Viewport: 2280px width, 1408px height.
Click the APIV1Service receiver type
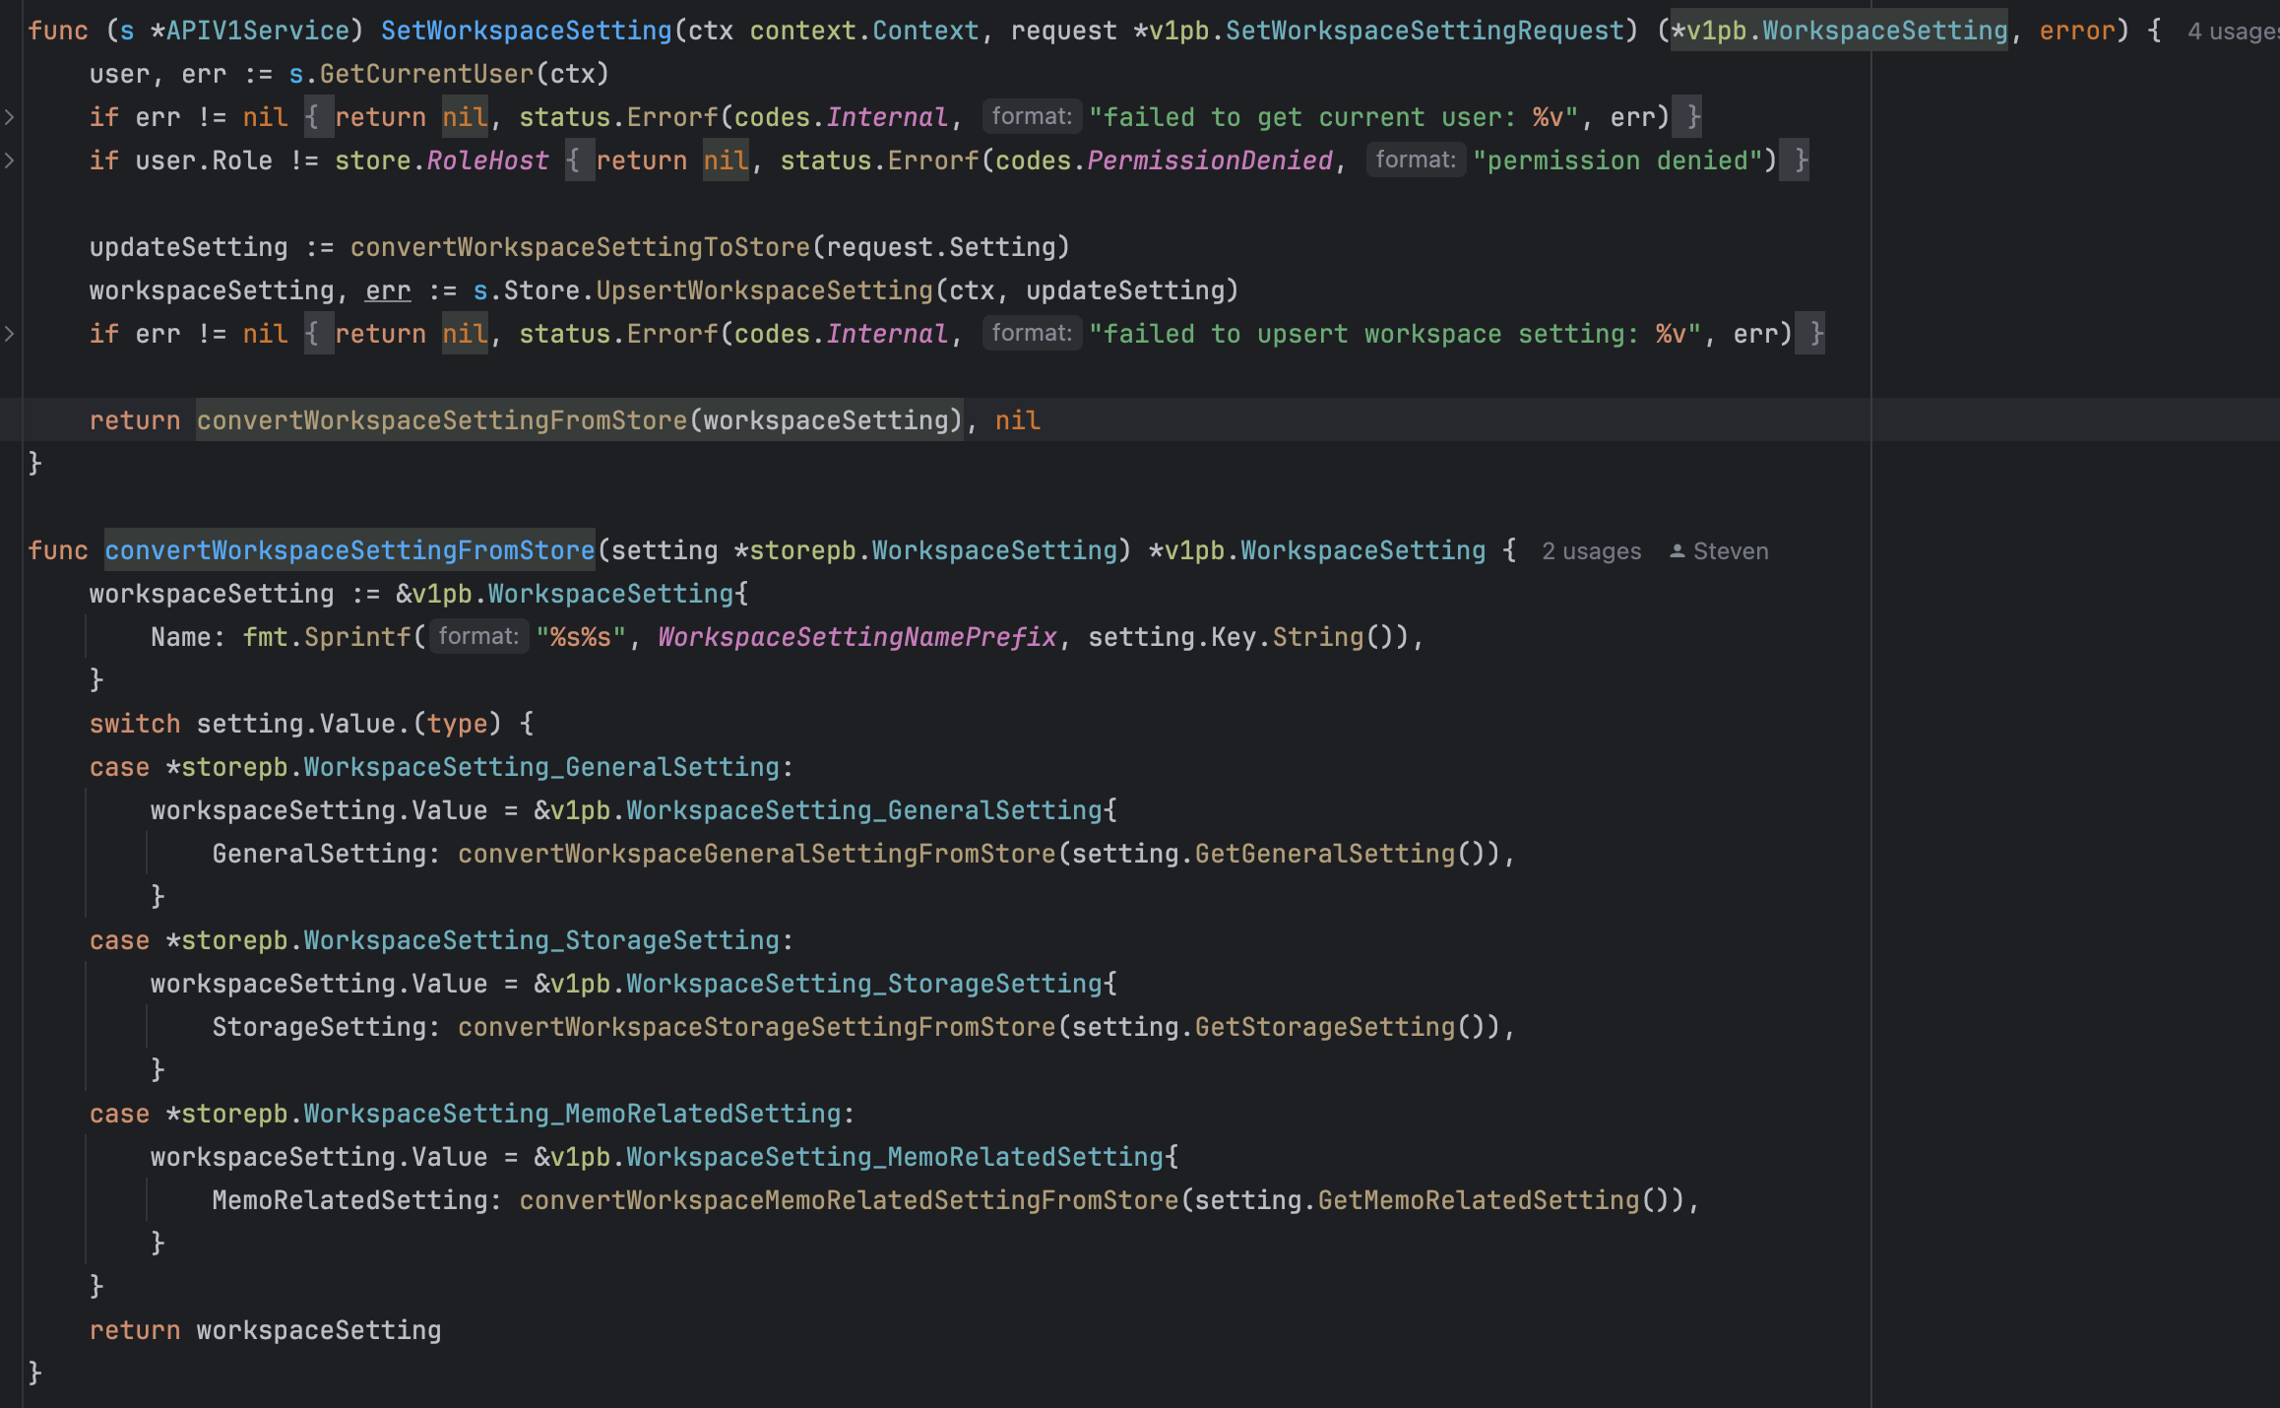[x=258, y=31]
